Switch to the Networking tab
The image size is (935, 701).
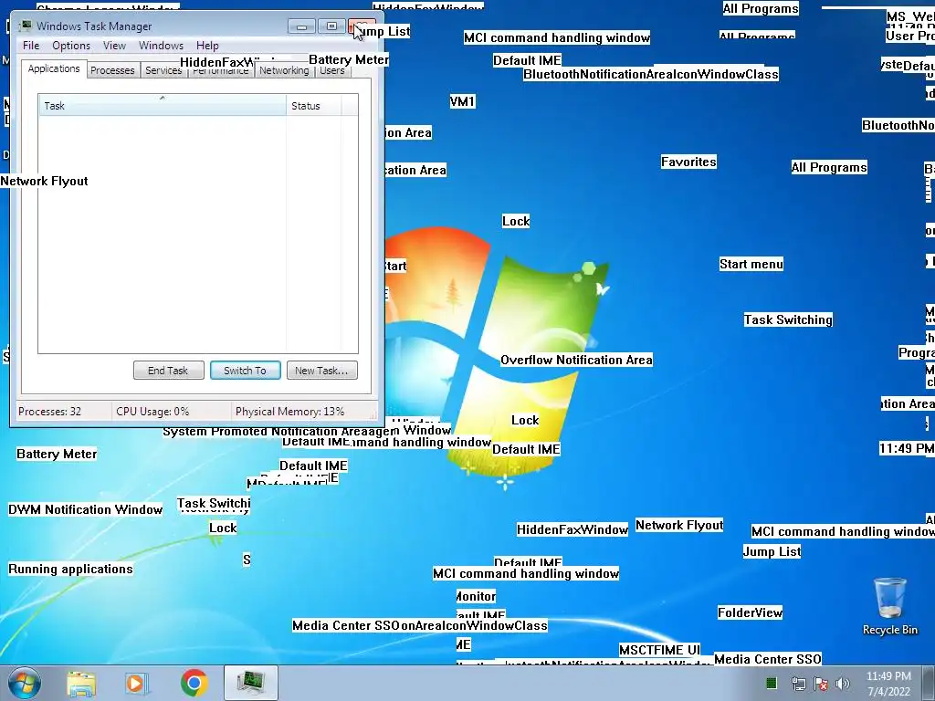point(284,70)
